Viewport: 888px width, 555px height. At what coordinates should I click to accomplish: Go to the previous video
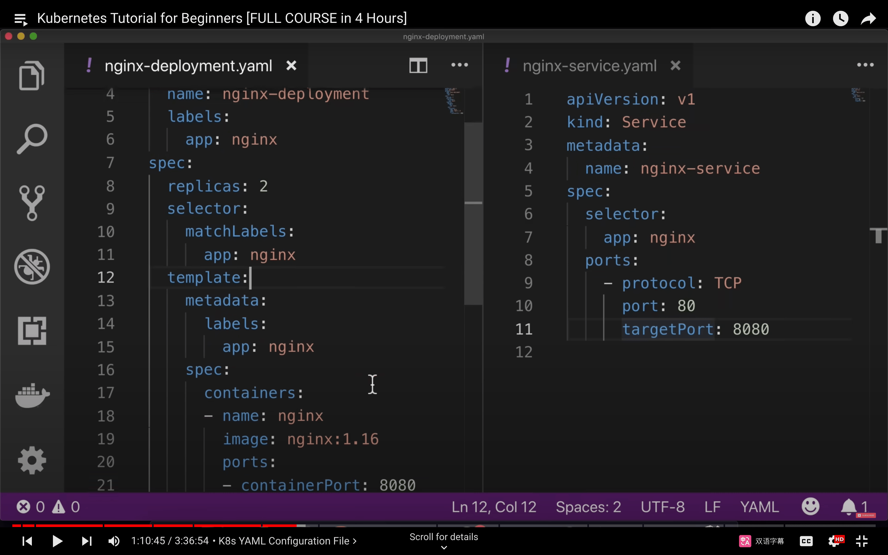tap(27, 541)
